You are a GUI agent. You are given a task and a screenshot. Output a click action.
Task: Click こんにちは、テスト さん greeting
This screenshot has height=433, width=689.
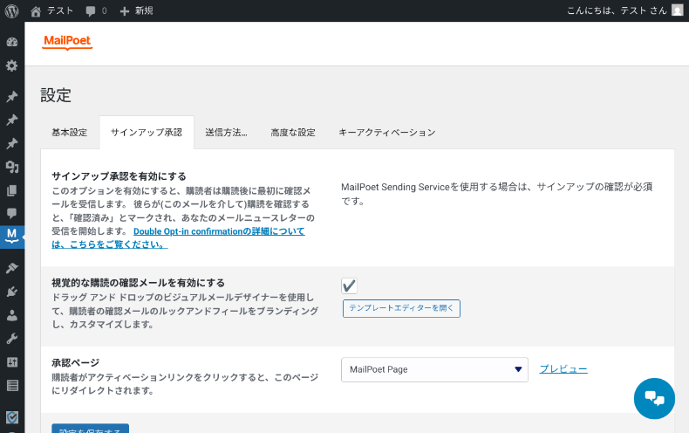[x=617, y=10]
